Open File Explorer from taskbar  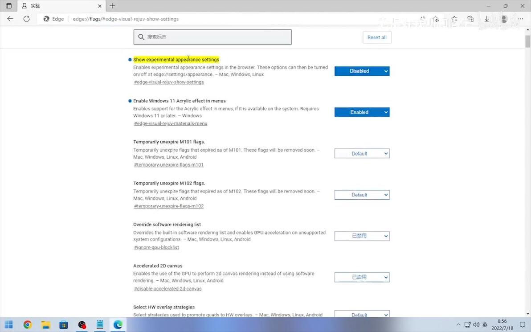(x=45, y=324)
